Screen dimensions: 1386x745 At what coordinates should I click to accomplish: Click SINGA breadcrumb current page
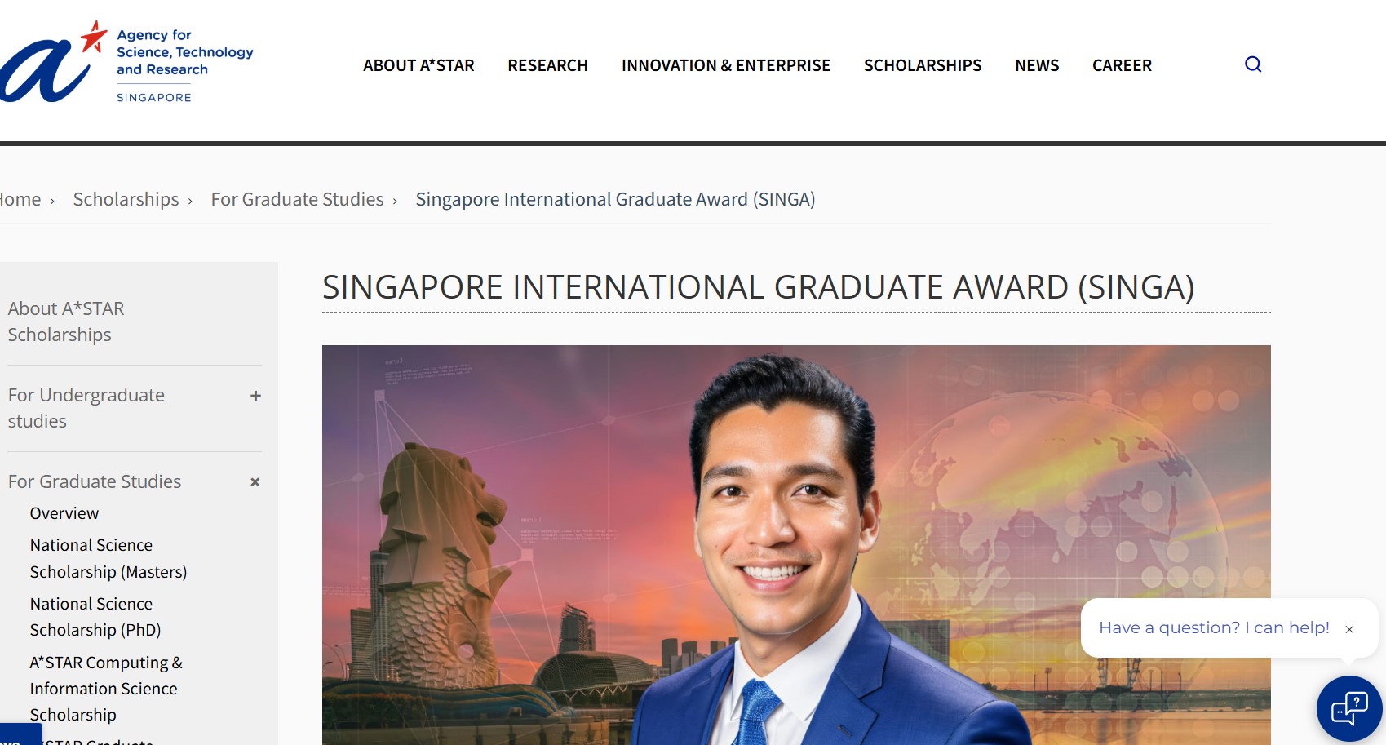[x=615, y=199]
